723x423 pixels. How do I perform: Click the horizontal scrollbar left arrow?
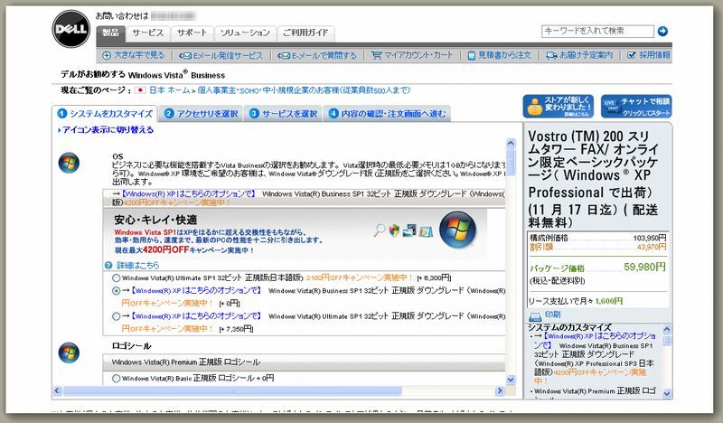(x=57, y=390)
